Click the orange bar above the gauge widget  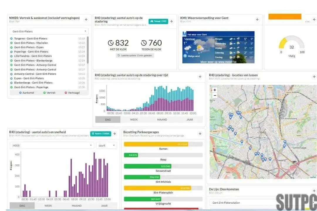click(285, 16)
